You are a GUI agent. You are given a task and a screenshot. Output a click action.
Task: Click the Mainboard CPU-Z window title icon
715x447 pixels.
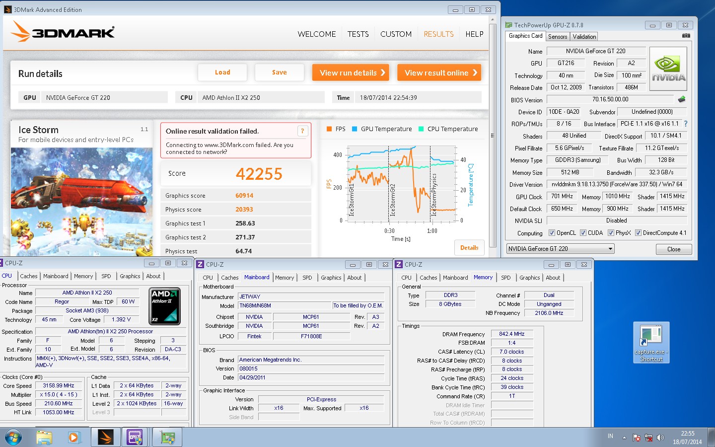[x=200, y=265]
